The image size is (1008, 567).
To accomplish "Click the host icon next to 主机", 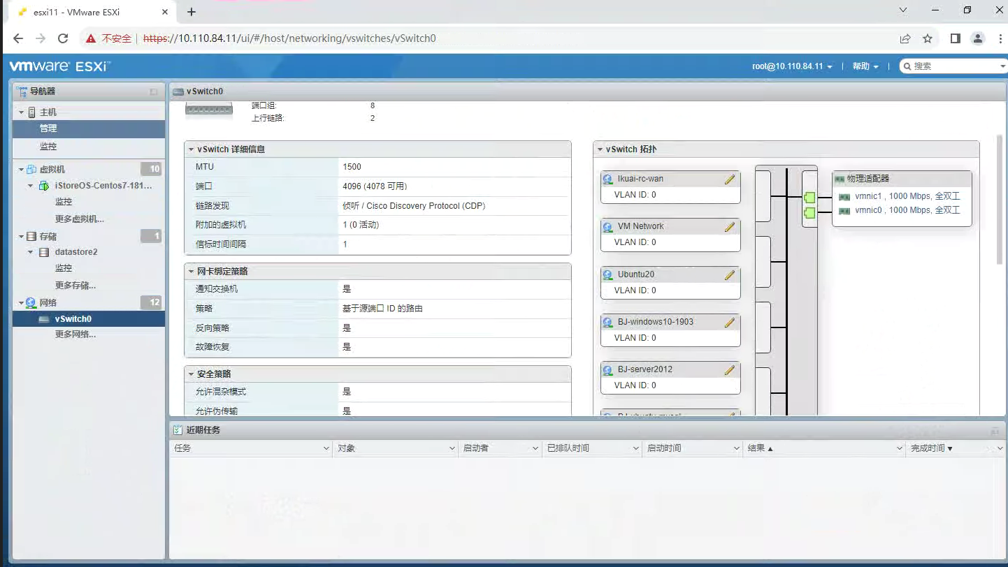I will (32, 112).
